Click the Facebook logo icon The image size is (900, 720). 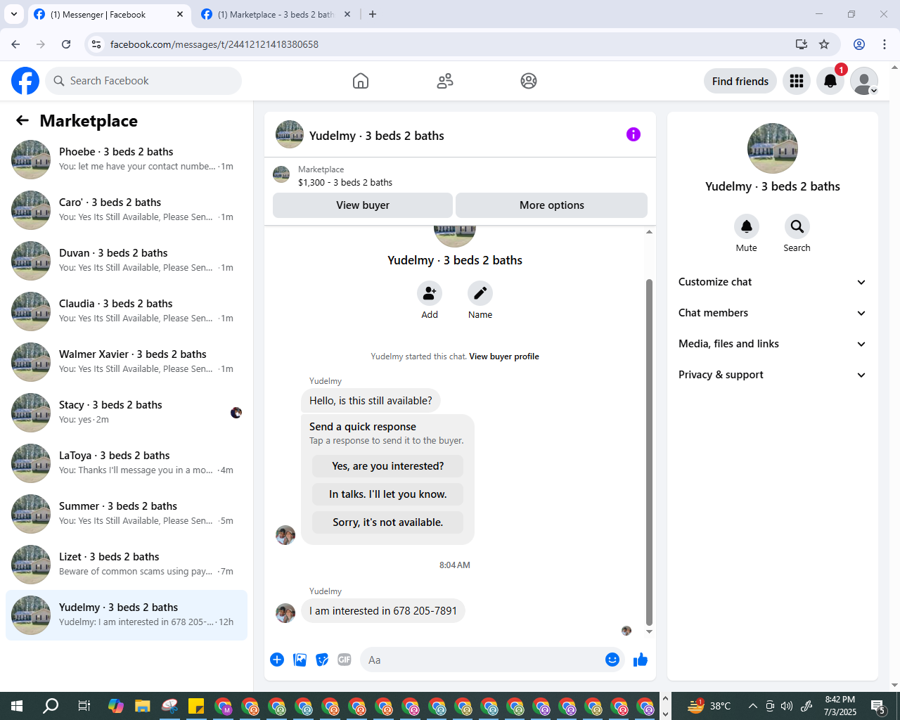[x=25, y=81]
